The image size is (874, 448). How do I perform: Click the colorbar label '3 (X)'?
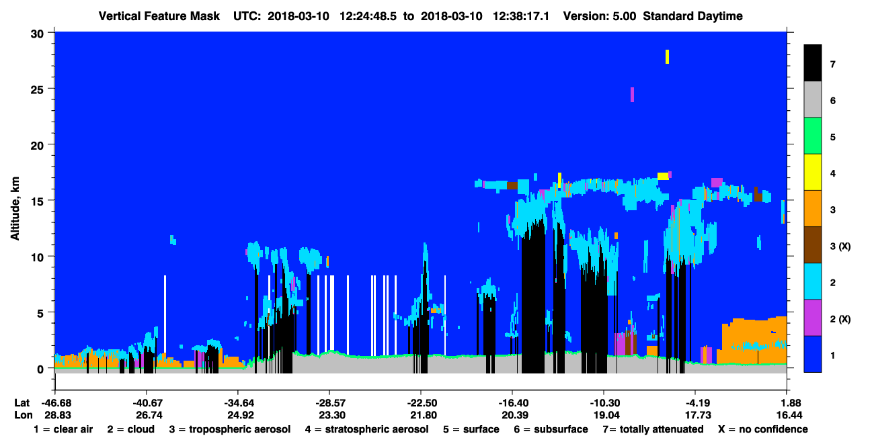click(840, 247)
